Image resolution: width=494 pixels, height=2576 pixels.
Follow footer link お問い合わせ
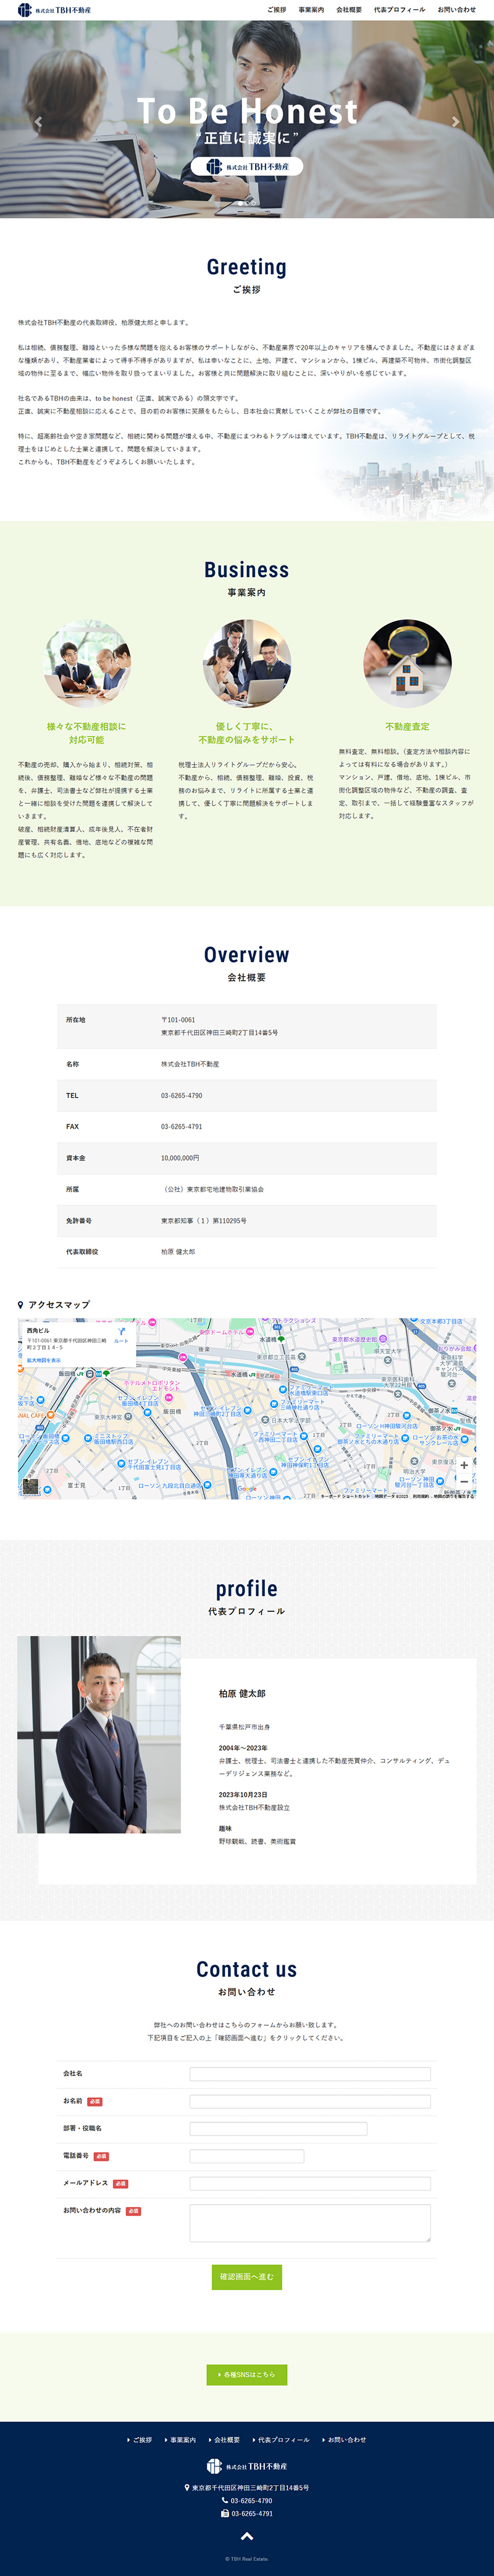345,2439
